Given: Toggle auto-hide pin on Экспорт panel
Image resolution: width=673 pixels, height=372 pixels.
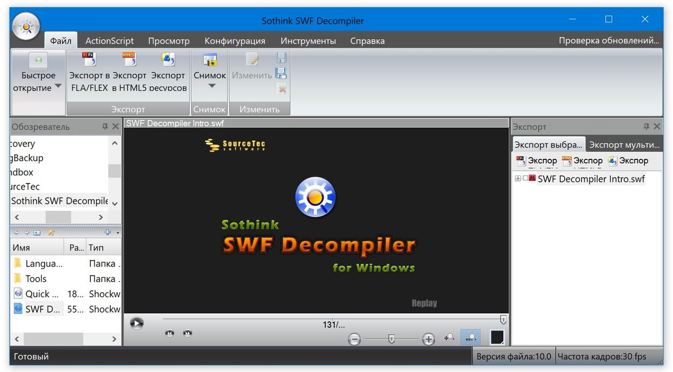Looking at the screenshot, I should point(646,126).
